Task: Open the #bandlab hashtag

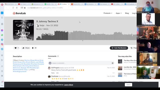Action: (27, 64)
